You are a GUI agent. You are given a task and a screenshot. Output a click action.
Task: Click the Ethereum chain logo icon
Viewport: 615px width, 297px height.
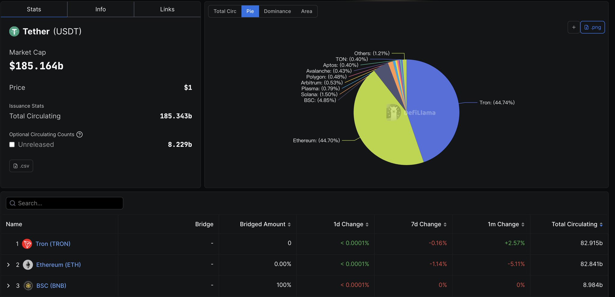pyautogui.click(x=28, y=265)
